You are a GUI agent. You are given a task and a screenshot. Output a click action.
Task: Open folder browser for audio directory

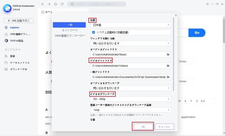(x=168, y=55)
